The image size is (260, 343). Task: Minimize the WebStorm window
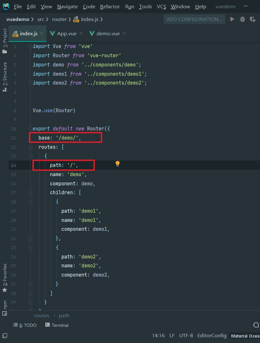coord(246,6)
